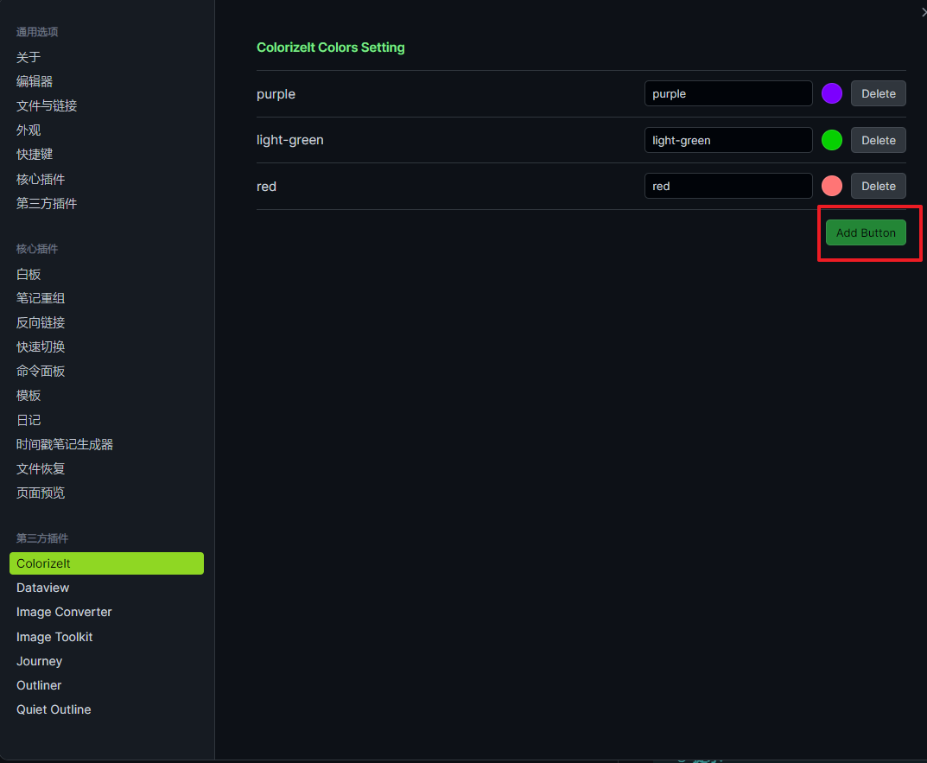Open the light-green color picker circle
The image size is (927, 763).
(831, 140)
